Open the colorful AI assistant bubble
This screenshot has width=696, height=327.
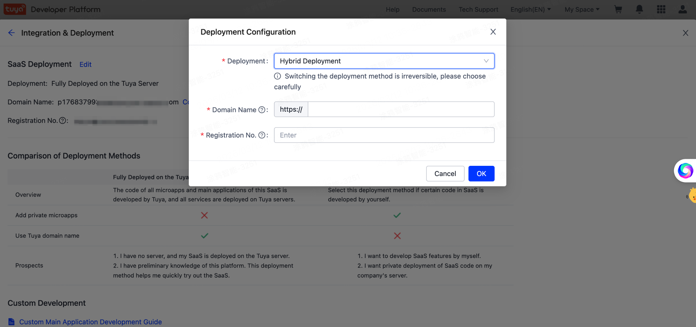685,170
